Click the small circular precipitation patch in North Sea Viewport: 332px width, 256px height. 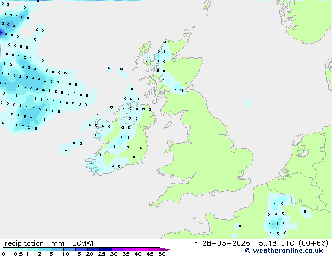click(247, 103)
